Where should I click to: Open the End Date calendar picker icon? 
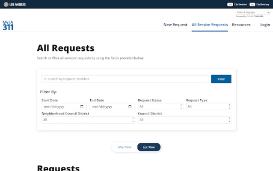[130, 106]
